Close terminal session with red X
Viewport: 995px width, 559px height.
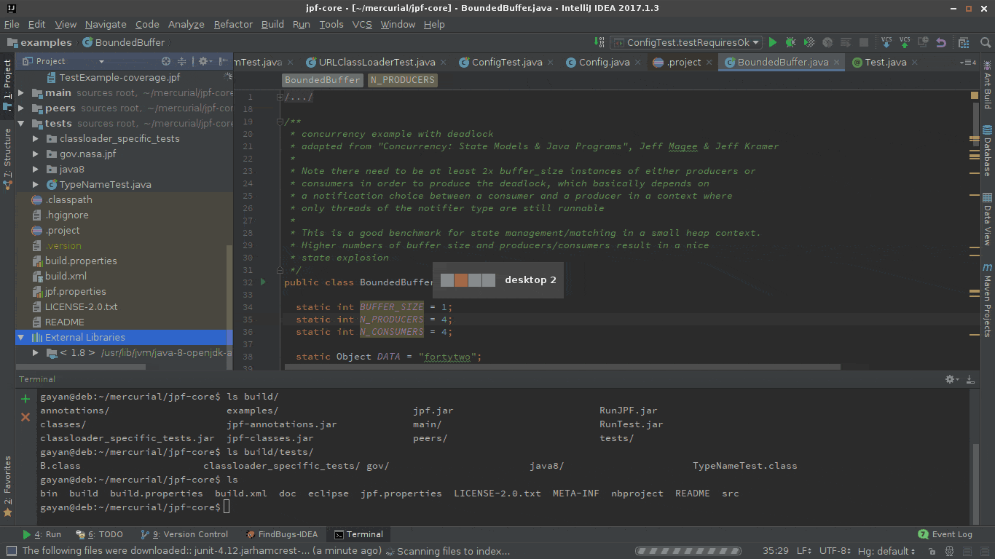coord(25,417)
